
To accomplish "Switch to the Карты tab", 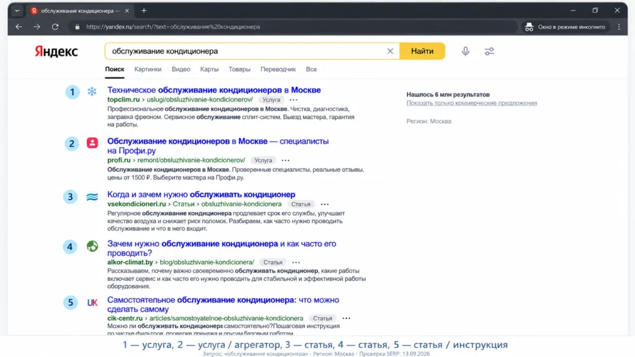I will tap(210, 69).
